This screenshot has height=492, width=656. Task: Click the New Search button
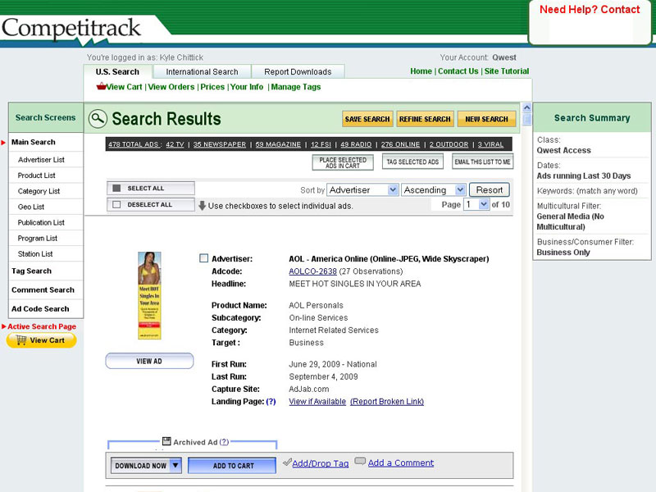(x=486, y=119)
